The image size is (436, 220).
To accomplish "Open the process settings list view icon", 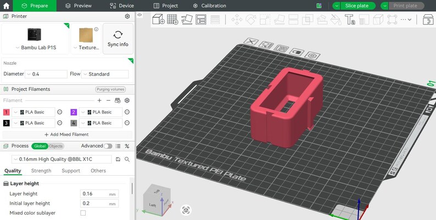I will [x=118, y=146].
